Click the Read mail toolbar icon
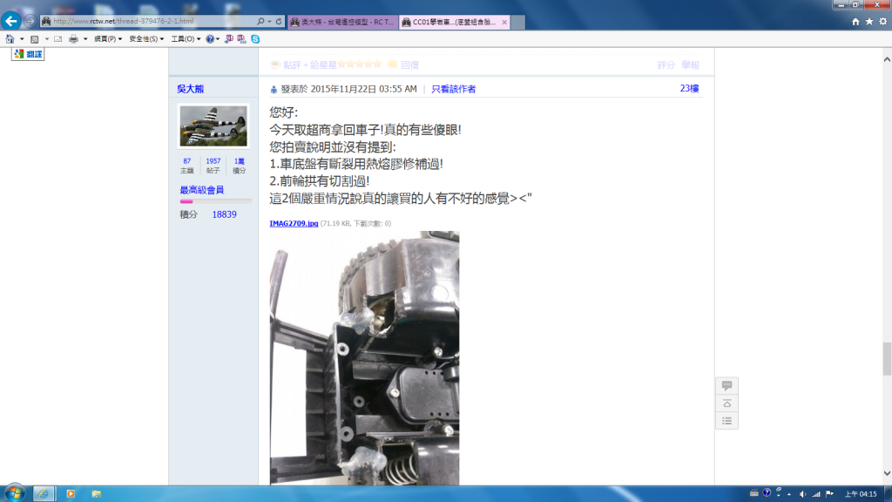Viewport: 892px width, 502px height. coord(58,38)
